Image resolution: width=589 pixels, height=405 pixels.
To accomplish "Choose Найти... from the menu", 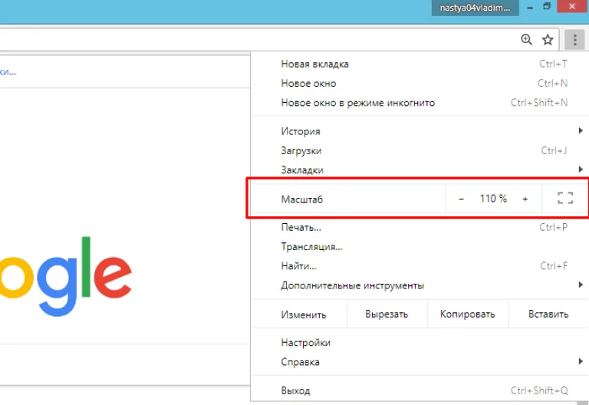I will (x=420, y=266).
